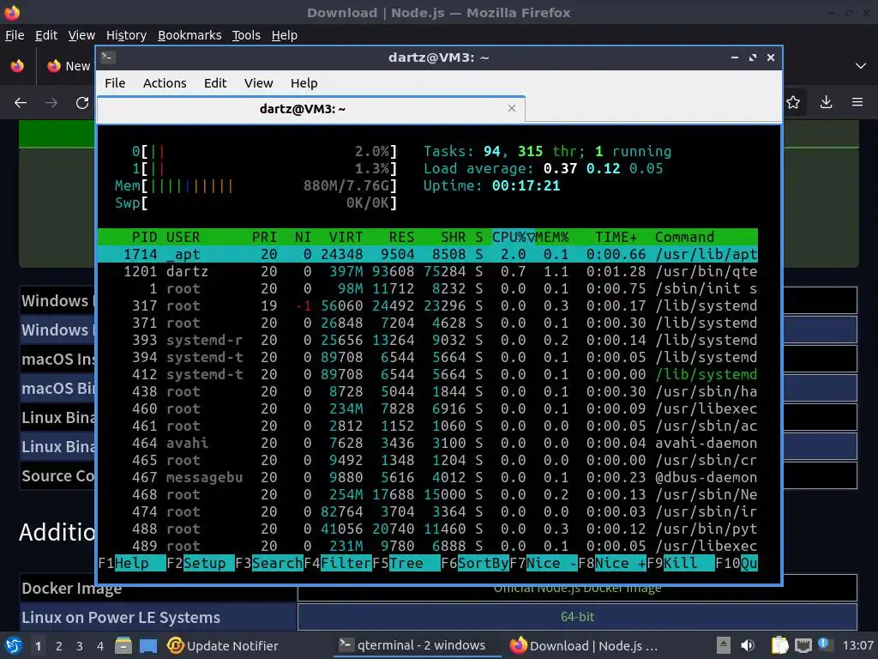Click CPU 0 usage meter in htop

264,151
